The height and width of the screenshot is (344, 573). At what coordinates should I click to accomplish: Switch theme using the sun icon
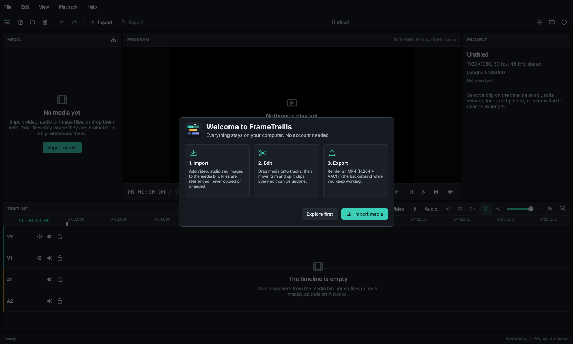(x=540, y=22)
